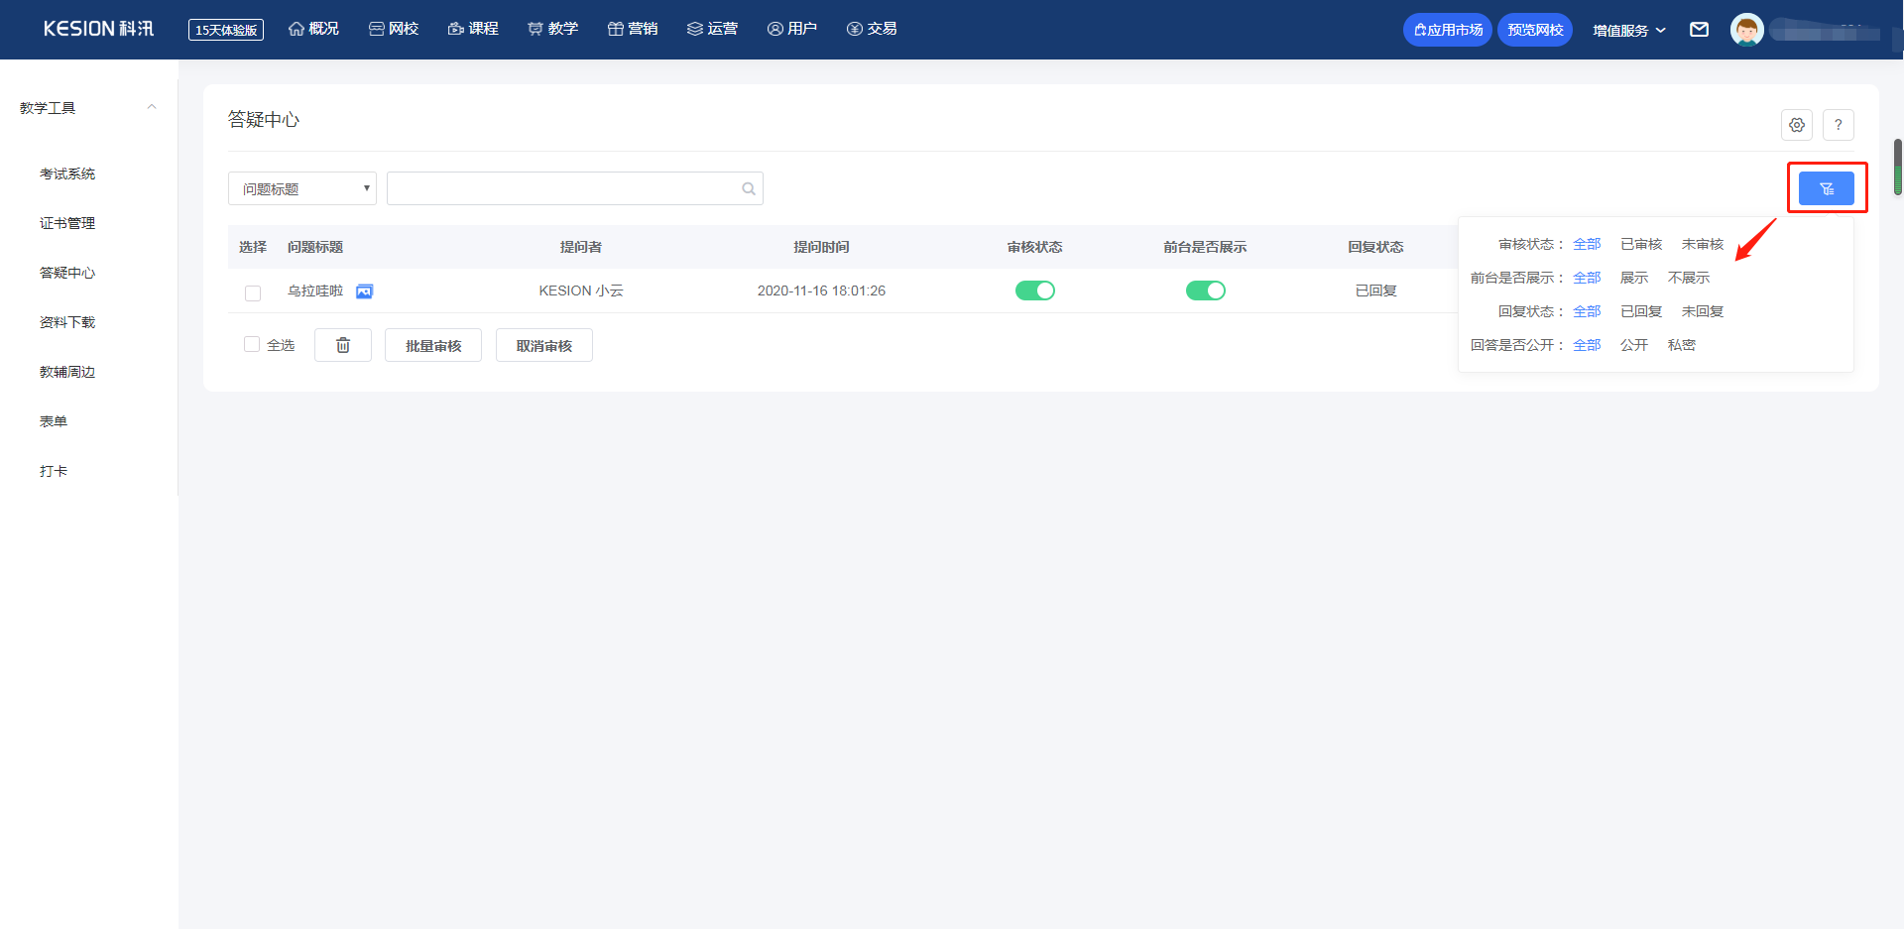The width and height of the screenshot is (1904, 929).
Task: Filter 回复状态 by 全部
Action: (x=1587, y=311)
